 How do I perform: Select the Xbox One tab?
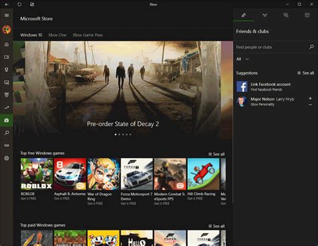tap(57, 35)
